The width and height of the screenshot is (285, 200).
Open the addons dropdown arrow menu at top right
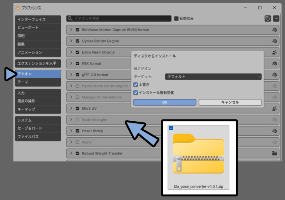click(x=276, y=19)
